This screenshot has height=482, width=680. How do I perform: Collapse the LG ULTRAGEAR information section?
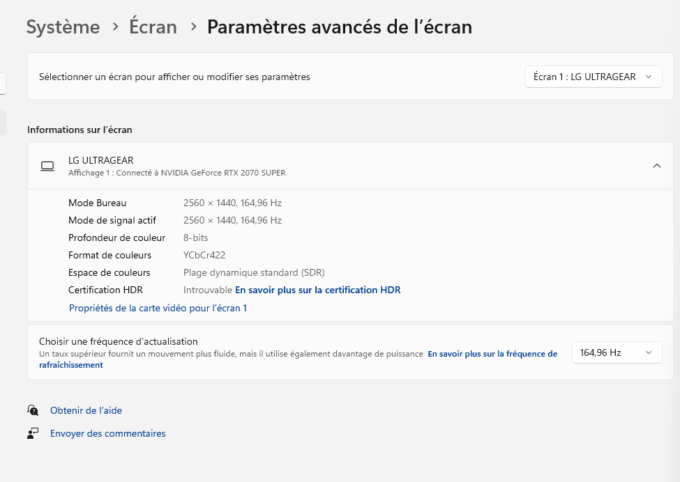click(656, 166)
